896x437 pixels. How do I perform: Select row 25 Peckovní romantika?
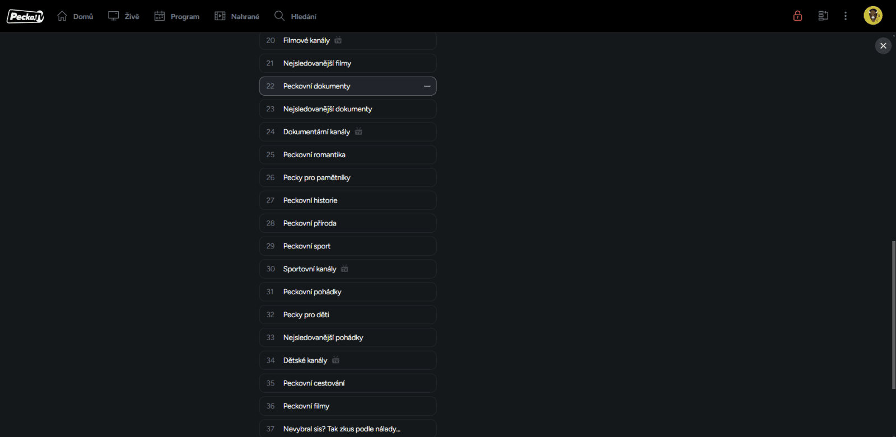point(348,154)
